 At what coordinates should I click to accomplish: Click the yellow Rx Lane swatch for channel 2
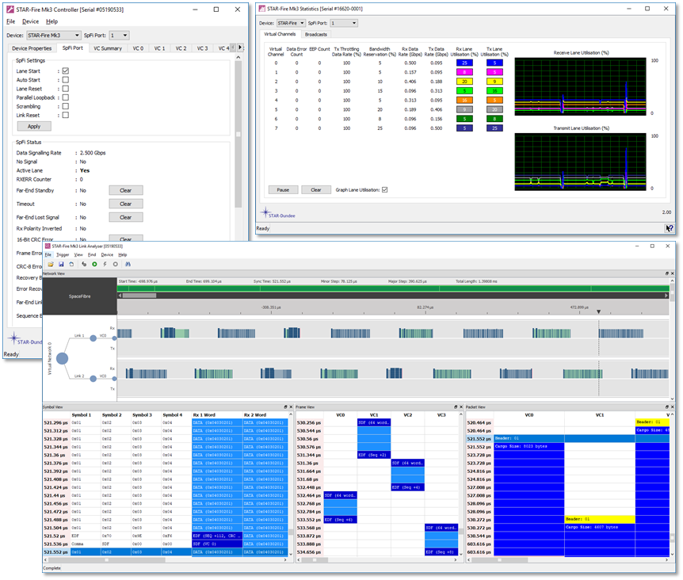464,82
